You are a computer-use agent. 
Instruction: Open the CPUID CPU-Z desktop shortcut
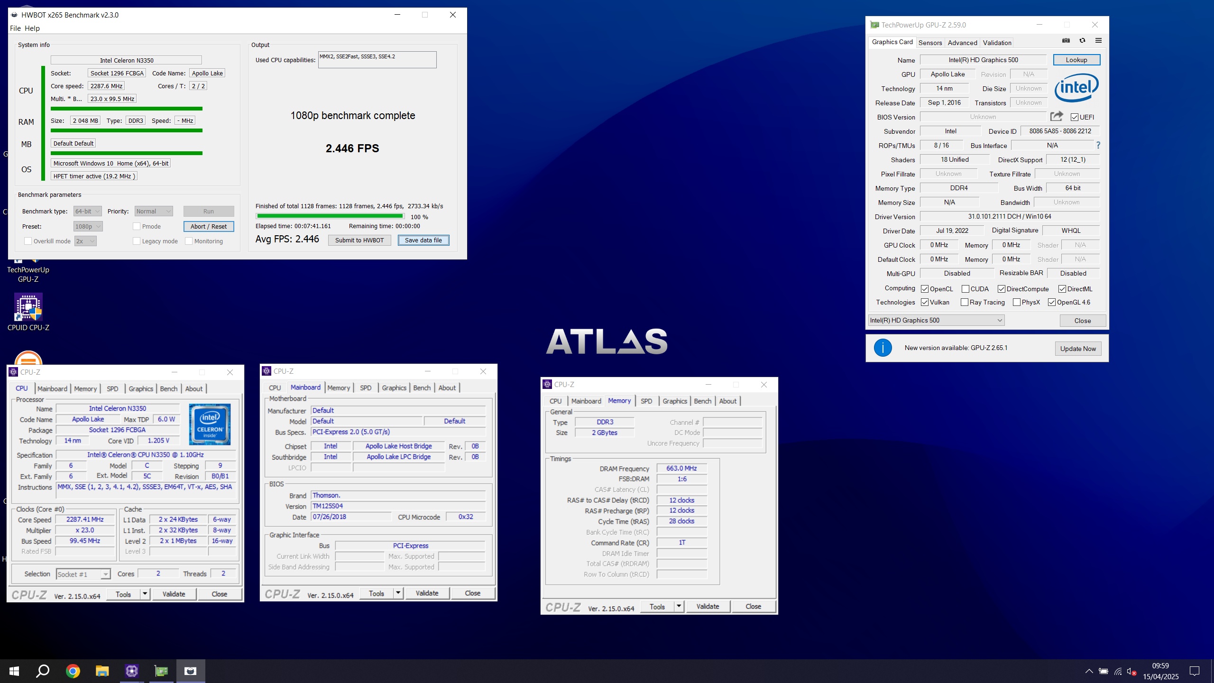point(28,312)
